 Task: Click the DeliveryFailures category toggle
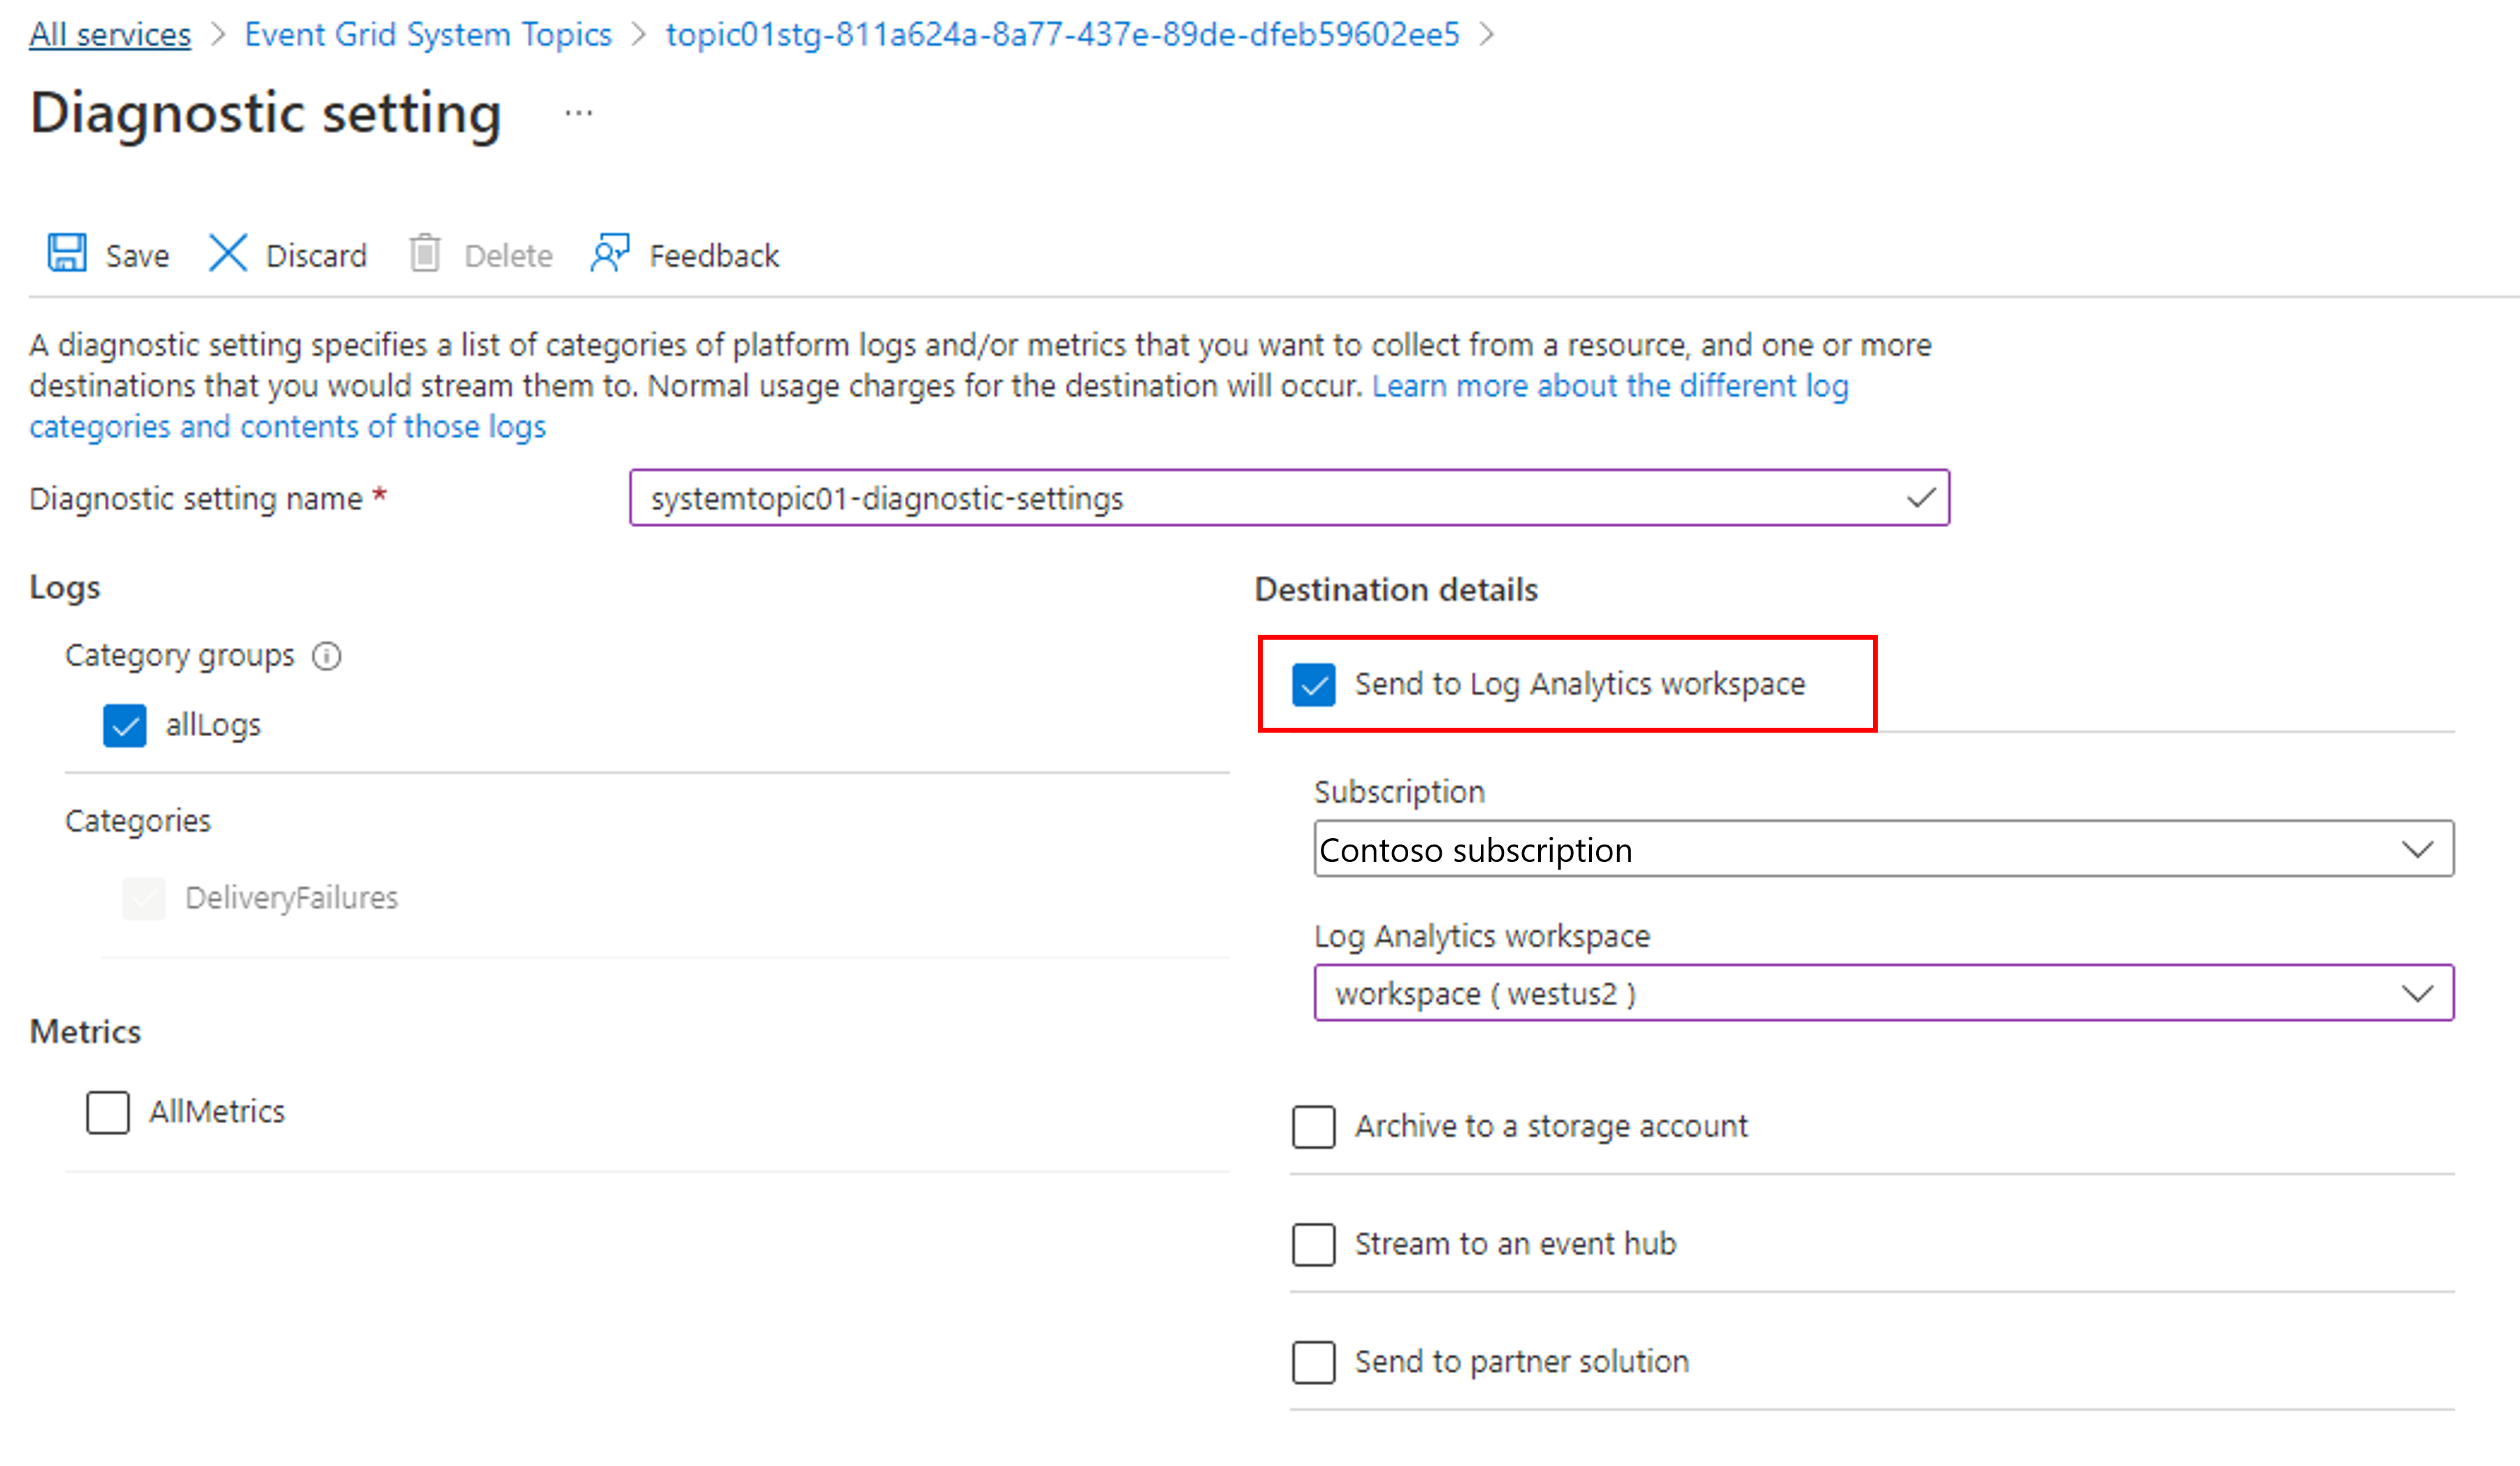tap(143, 896)
